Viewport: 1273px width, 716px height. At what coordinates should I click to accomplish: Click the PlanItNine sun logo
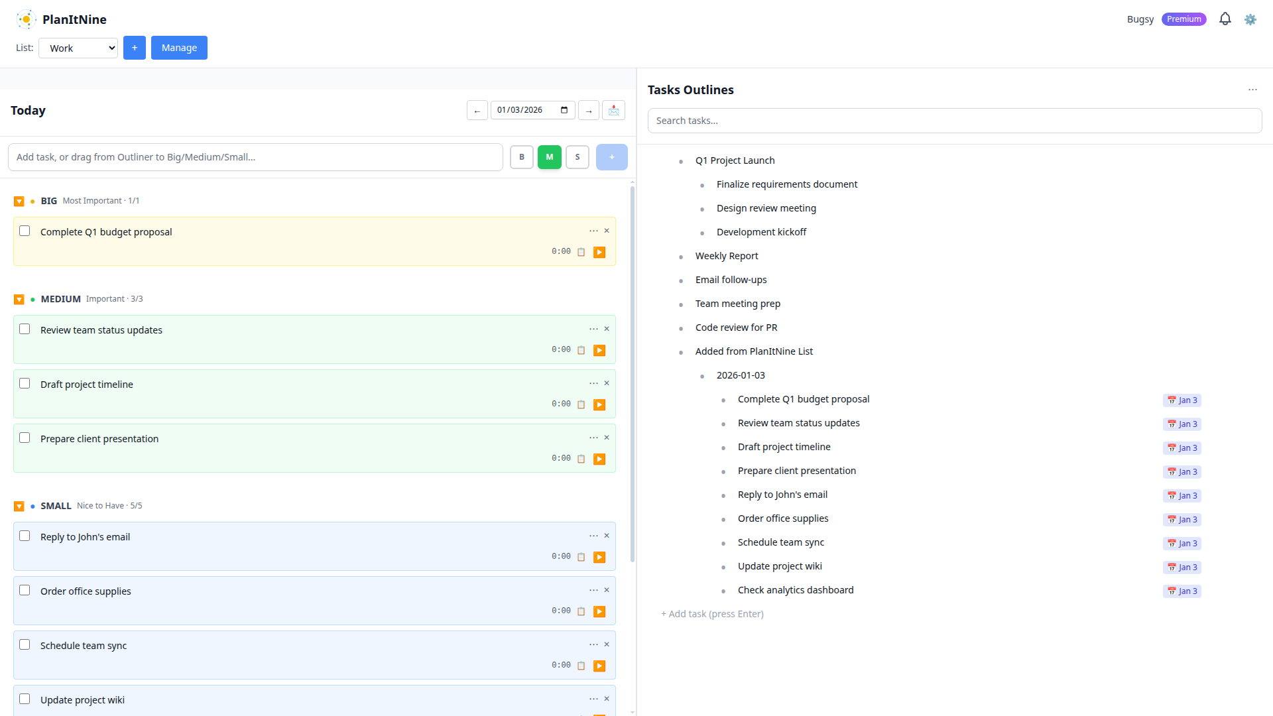coord(26,19)
